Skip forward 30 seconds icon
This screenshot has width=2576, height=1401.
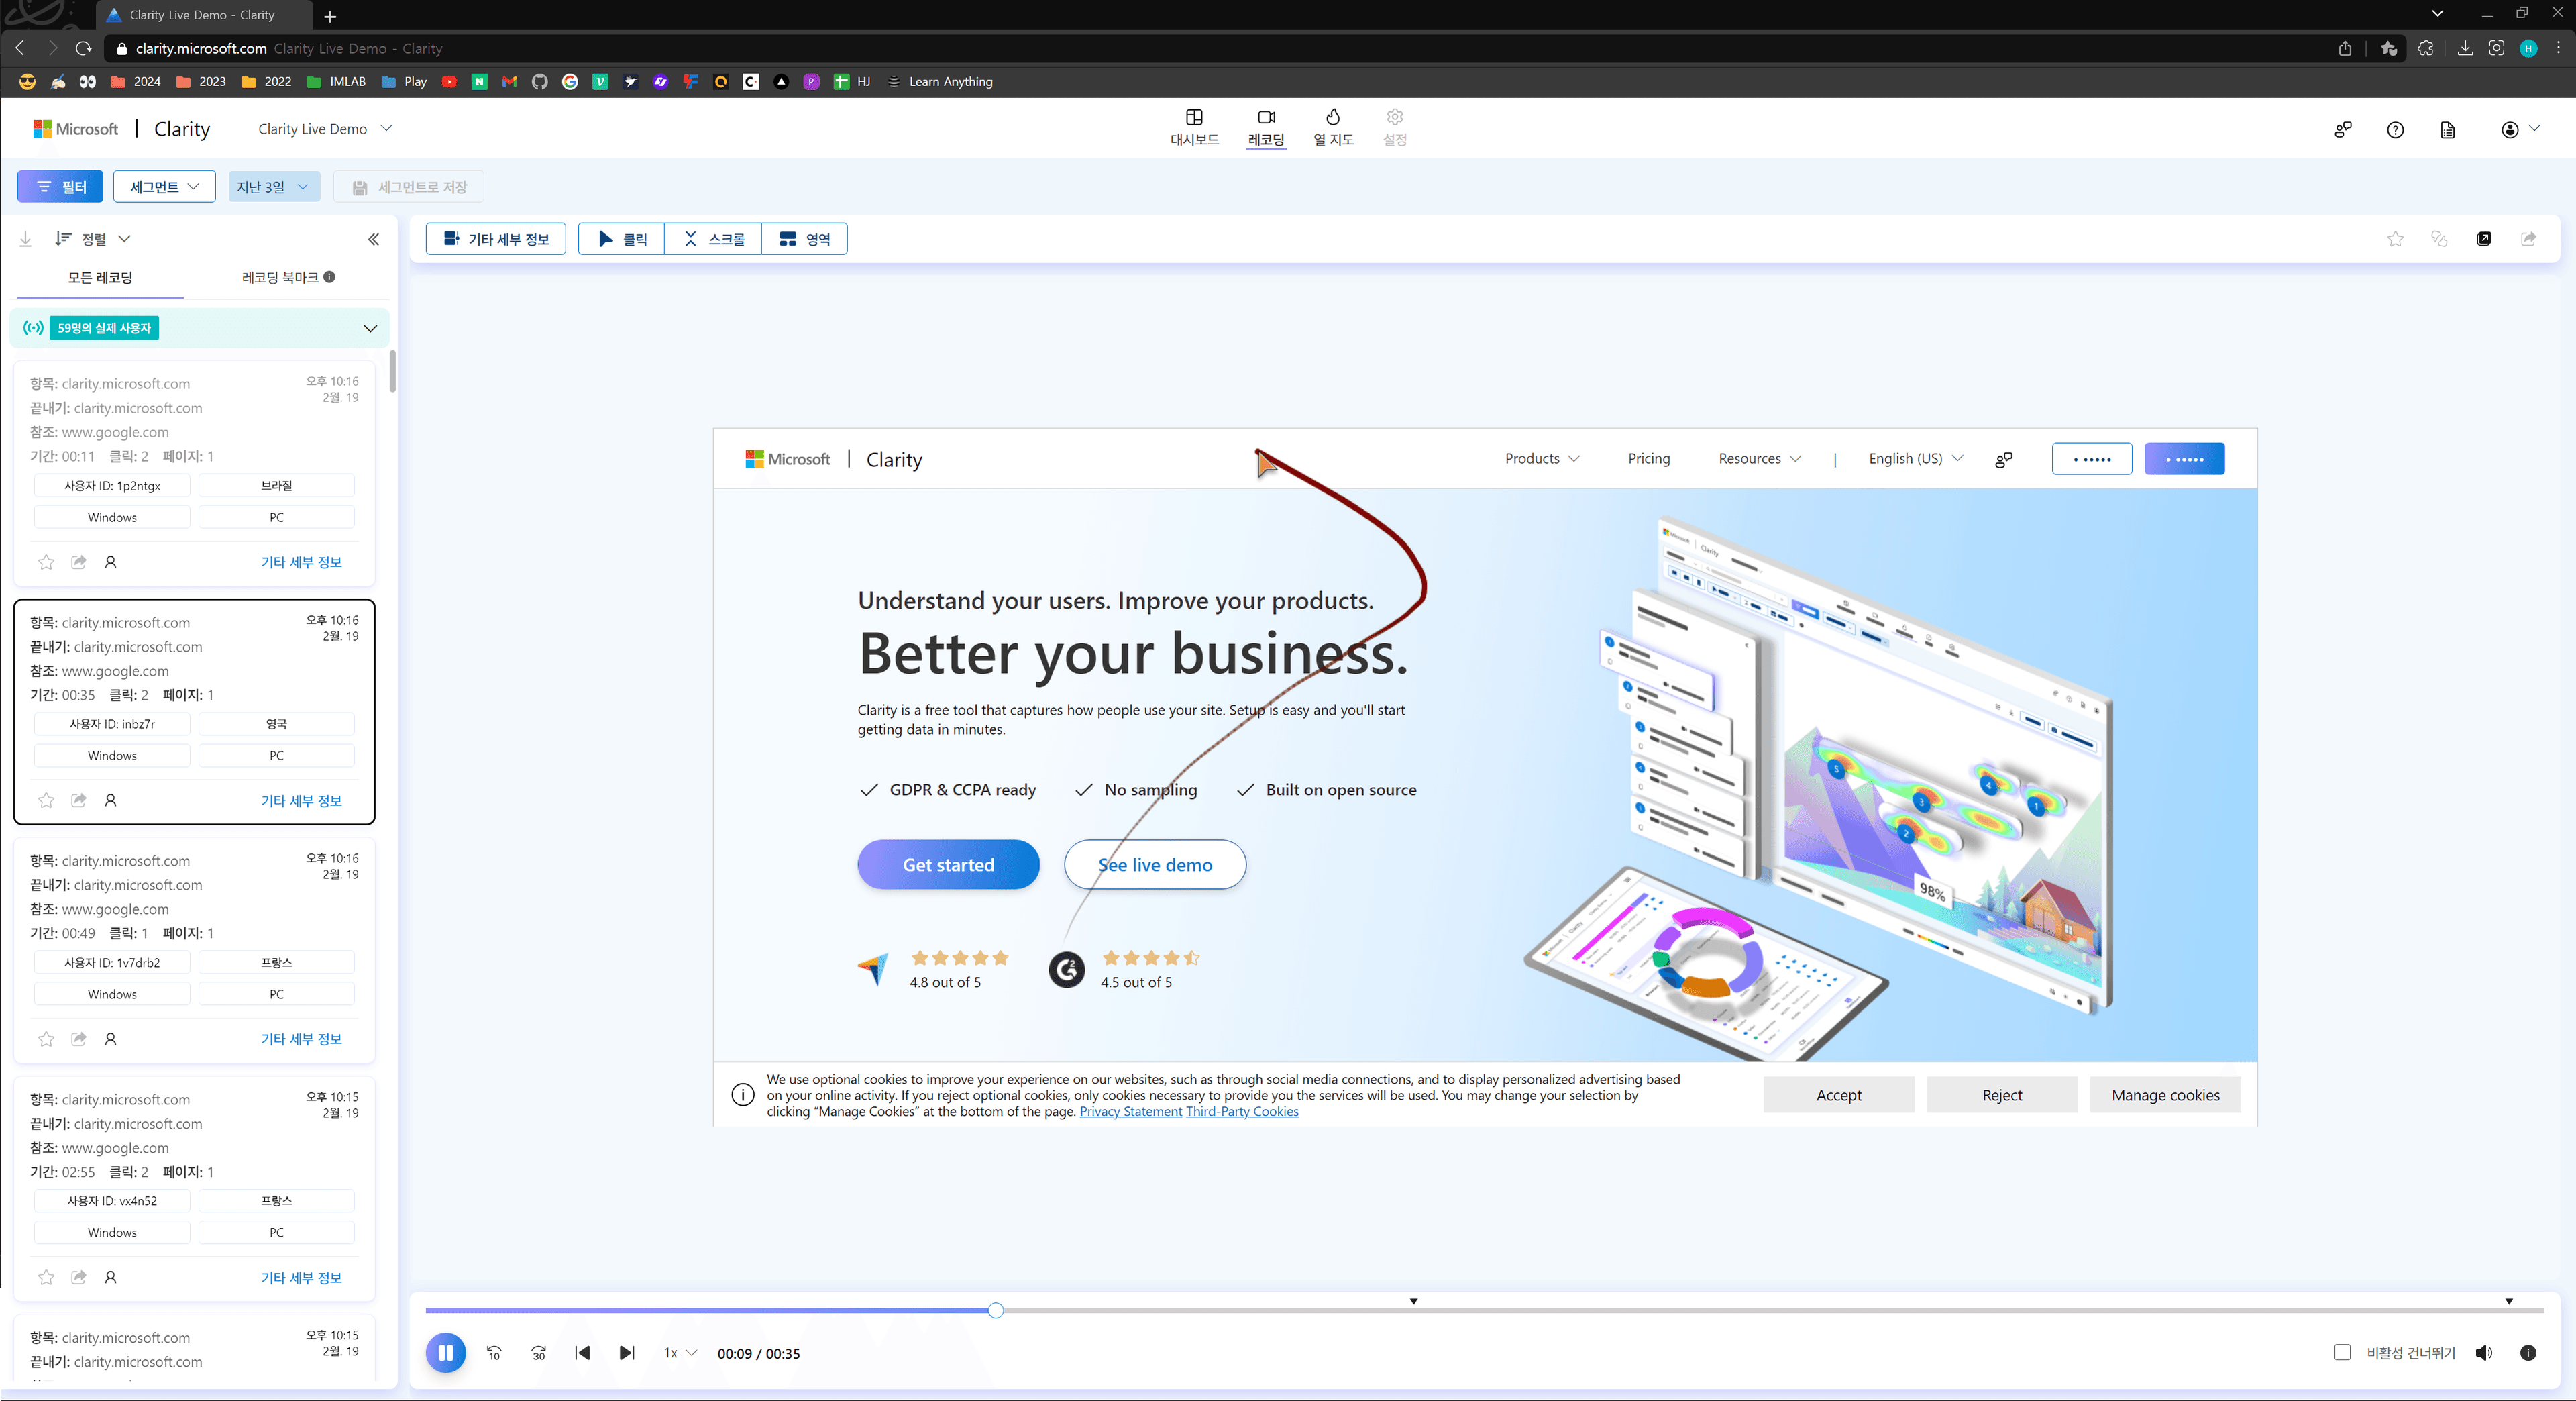(x=538, y=1353)
